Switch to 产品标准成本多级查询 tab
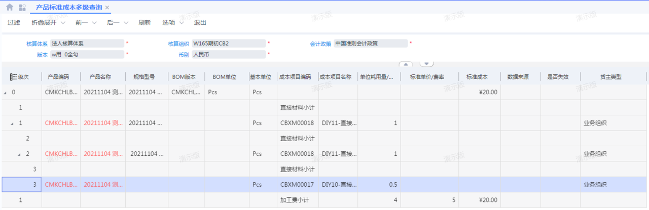 69,8
